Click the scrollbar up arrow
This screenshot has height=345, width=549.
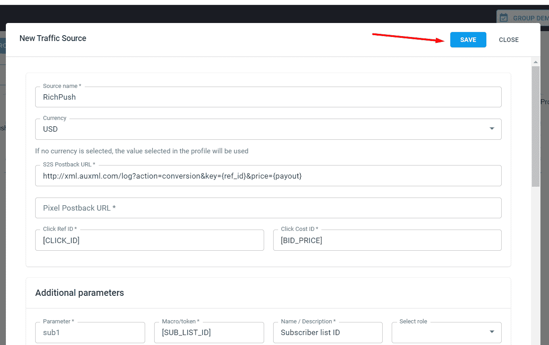535,62
